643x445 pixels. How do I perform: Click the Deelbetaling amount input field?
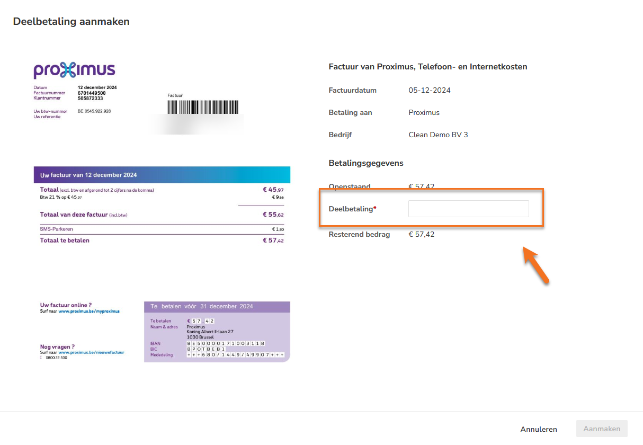468,209
